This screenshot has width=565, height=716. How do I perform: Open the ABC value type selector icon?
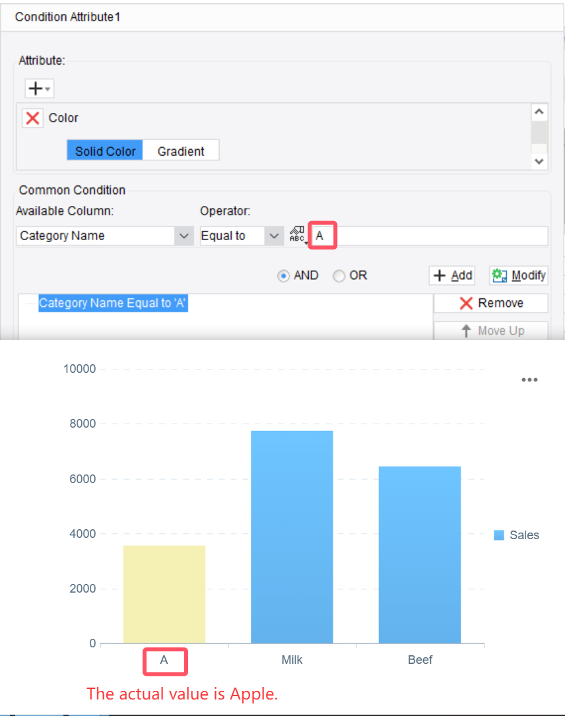pos(297,235)
